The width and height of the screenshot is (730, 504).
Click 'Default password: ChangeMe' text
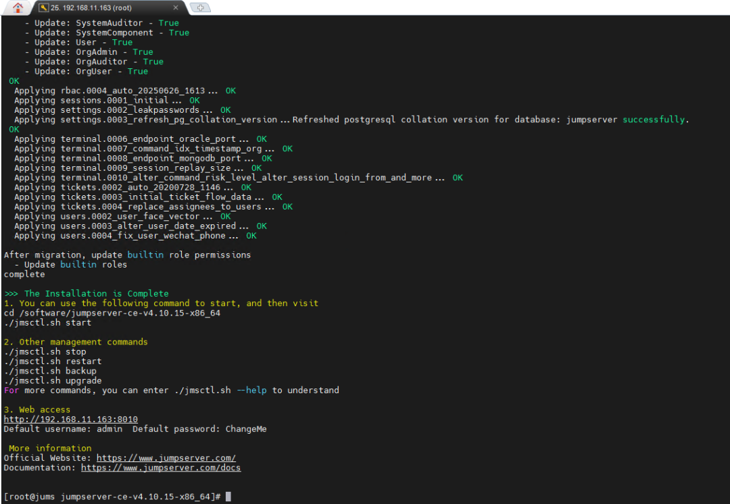click(x=199, y=428)
